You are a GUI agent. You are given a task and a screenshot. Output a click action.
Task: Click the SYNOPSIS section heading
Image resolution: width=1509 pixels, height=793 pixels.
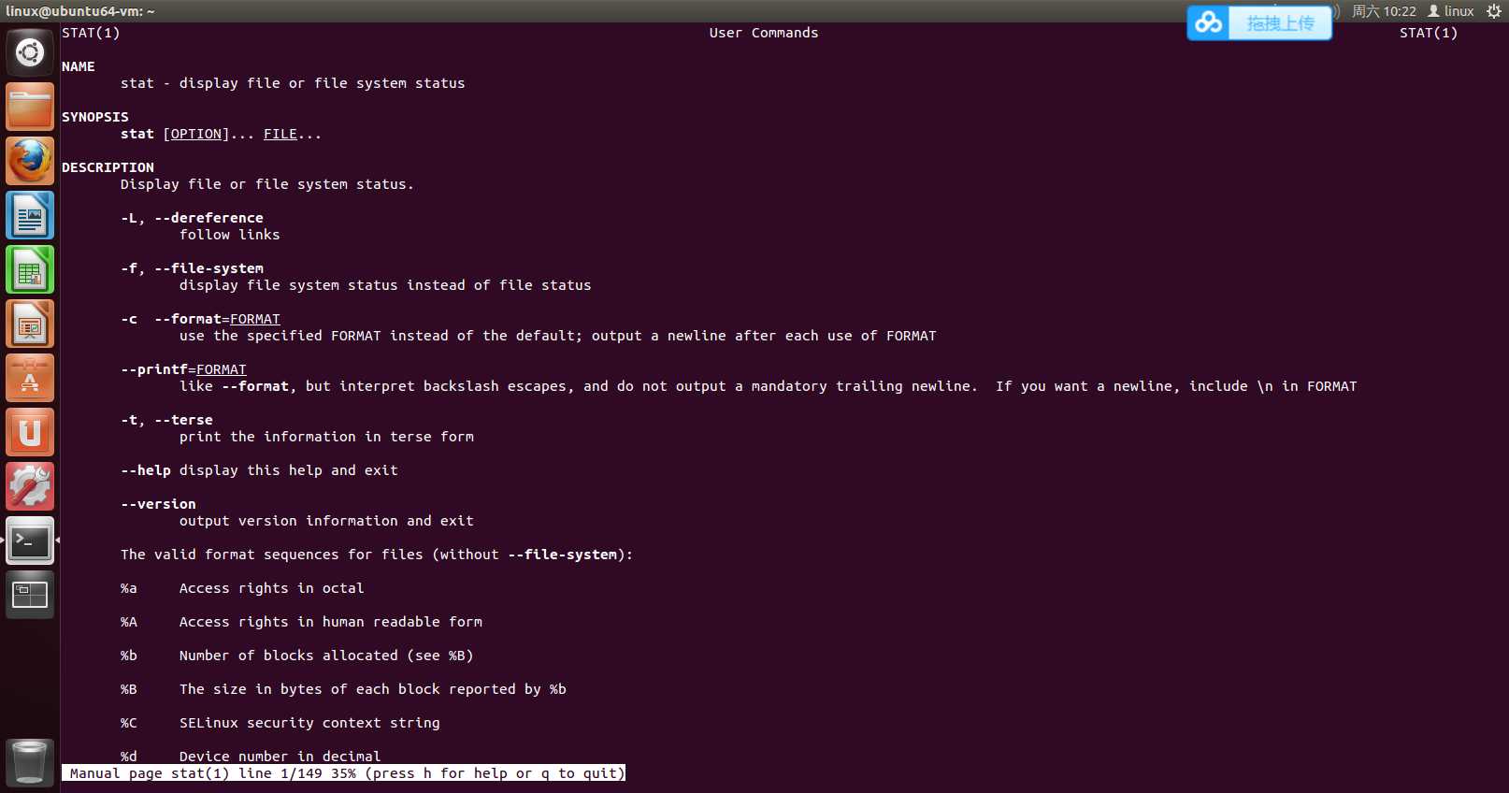(95, 117)
